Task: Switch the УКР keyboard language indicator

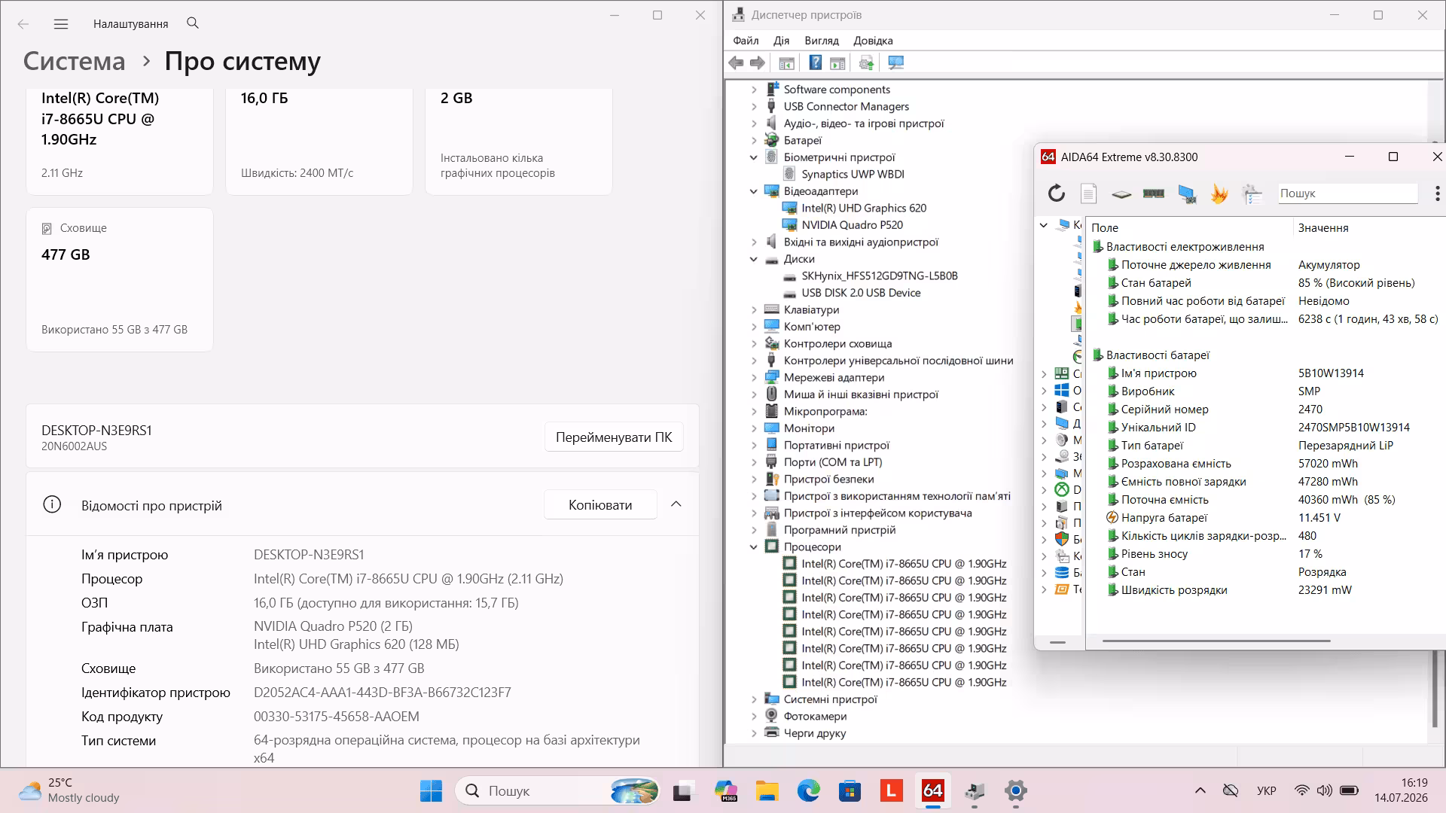Action: click(x=1267, y=791)
